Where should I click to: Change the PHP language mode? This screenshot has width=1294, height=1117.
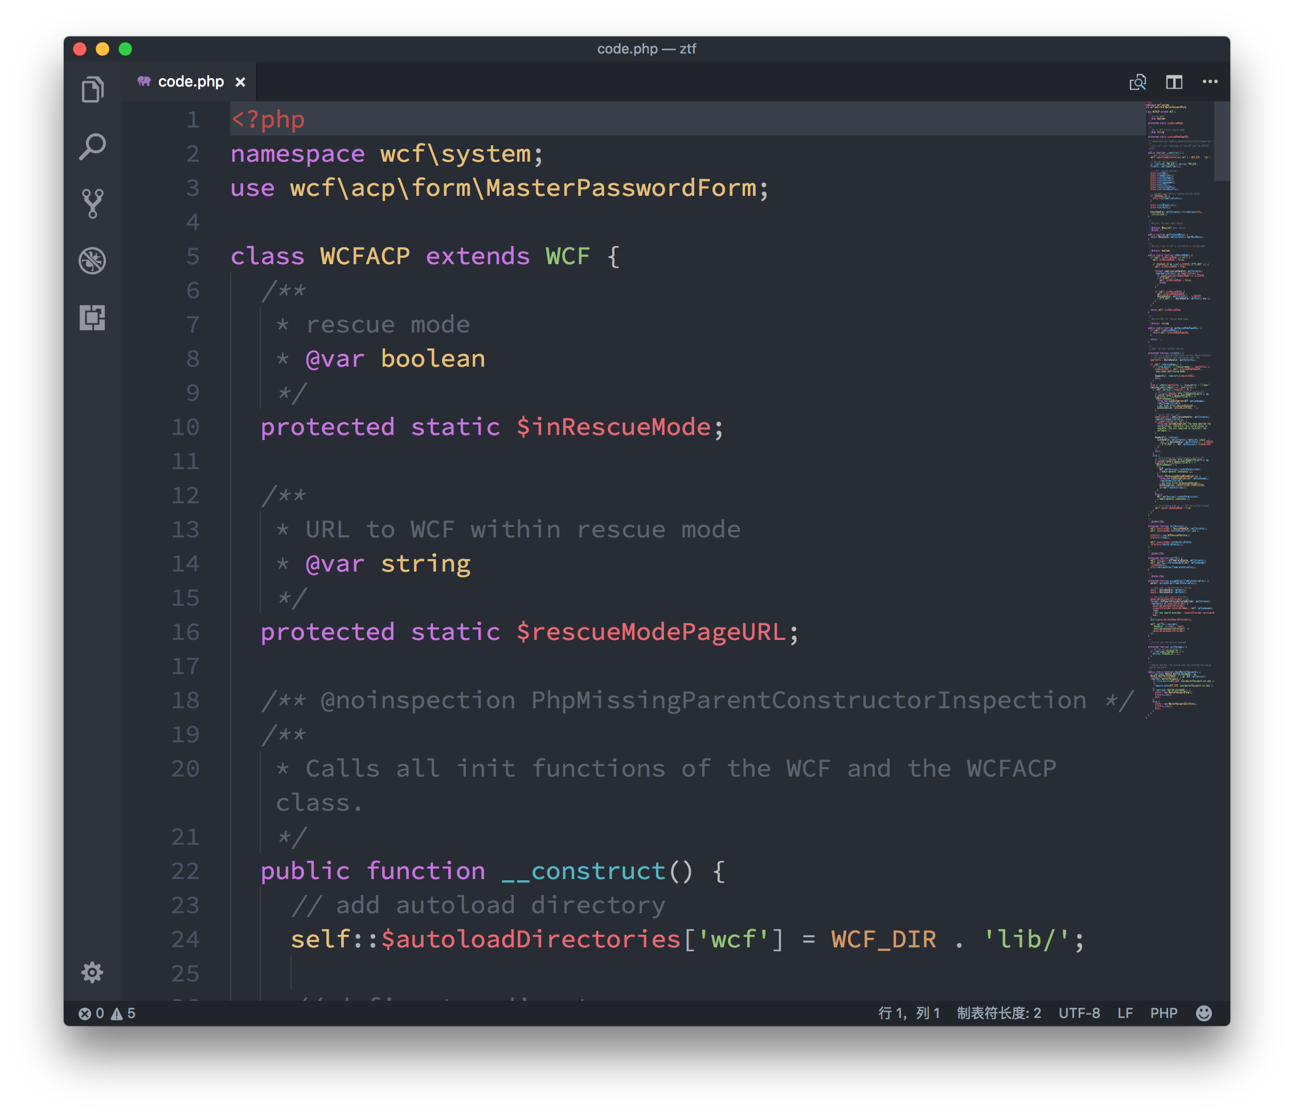point(1164,1013)
